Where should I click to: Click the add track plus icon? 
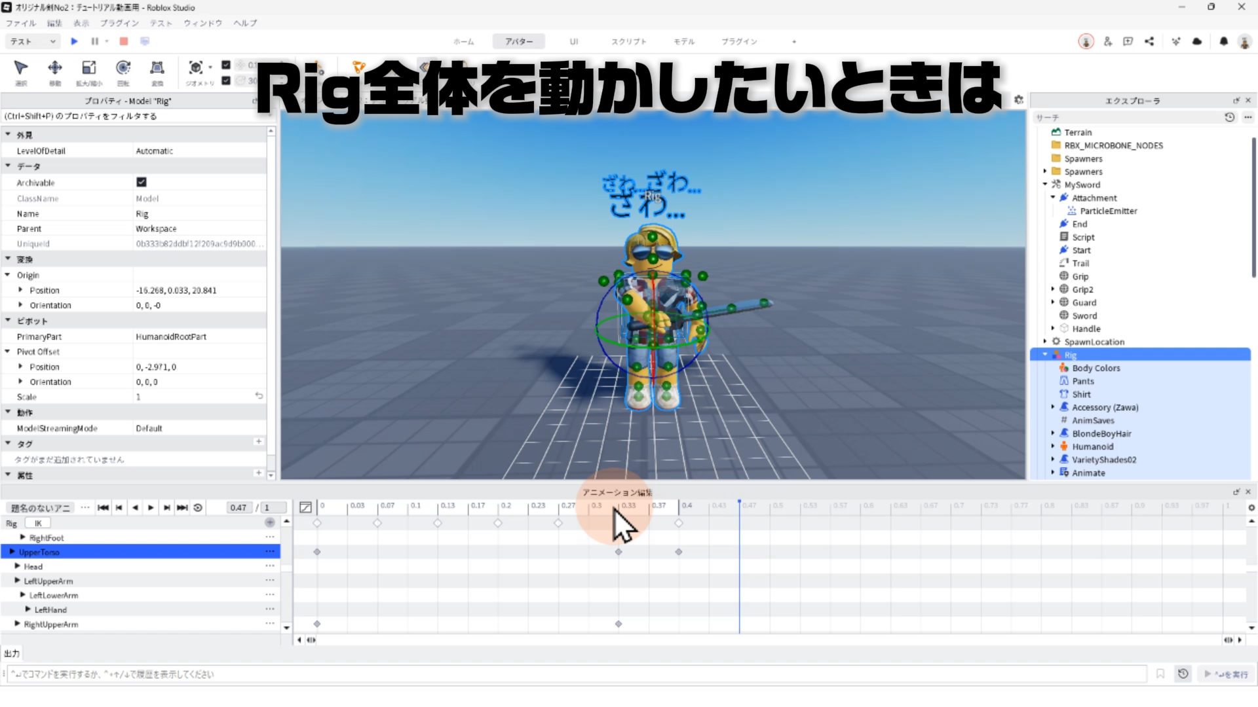click(x=269, y=522)
